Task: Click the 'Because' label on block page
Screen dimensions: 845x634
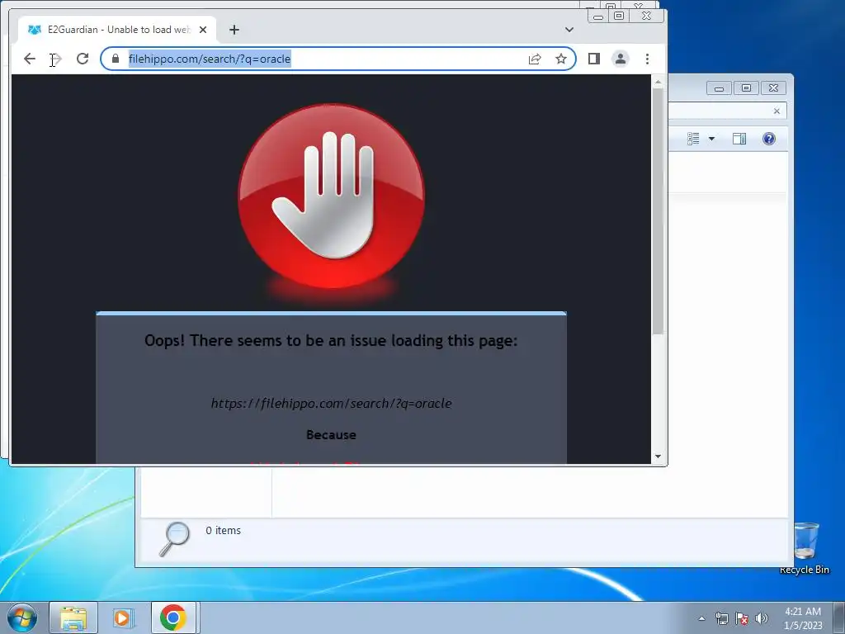Action: click(332, 434)
